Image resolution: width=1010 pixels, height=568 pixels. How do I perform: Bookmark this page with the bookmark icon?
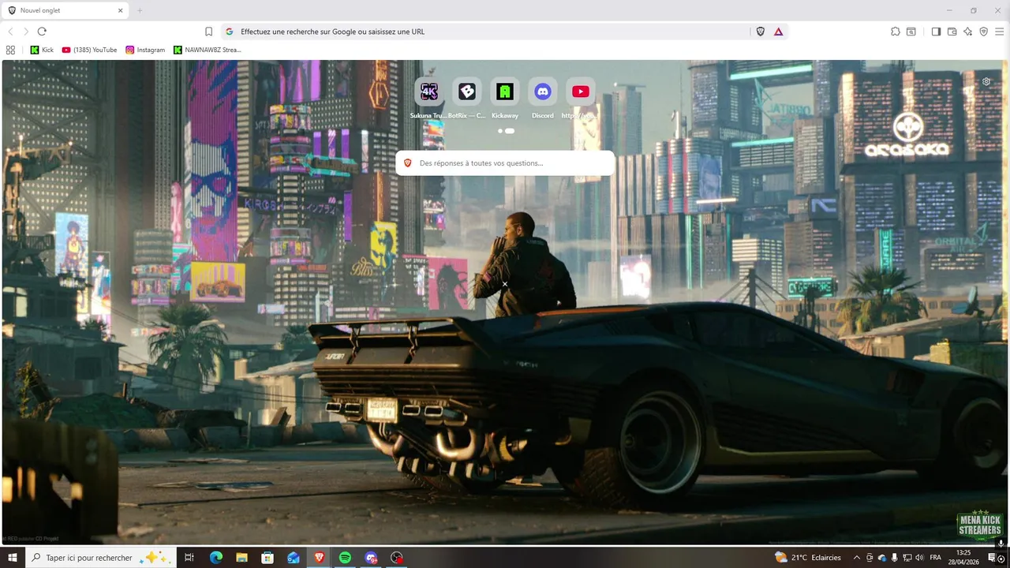point(208,32)
